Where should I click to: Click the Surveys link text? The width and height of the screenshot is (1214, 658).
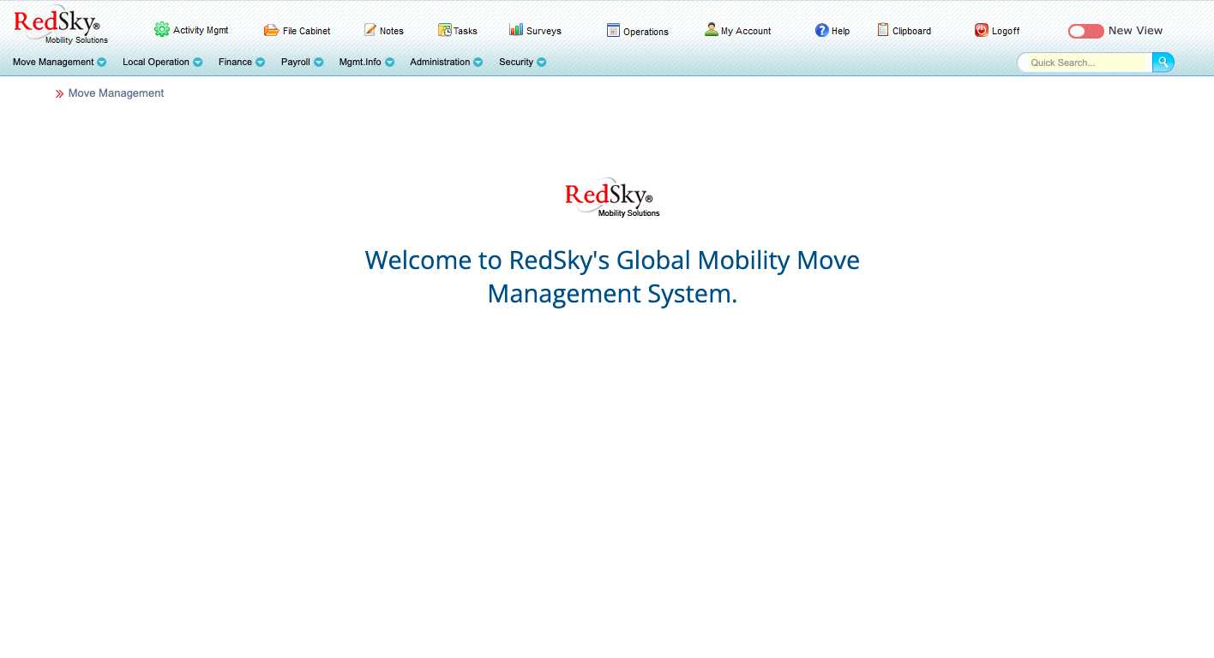tap(544, 32)
